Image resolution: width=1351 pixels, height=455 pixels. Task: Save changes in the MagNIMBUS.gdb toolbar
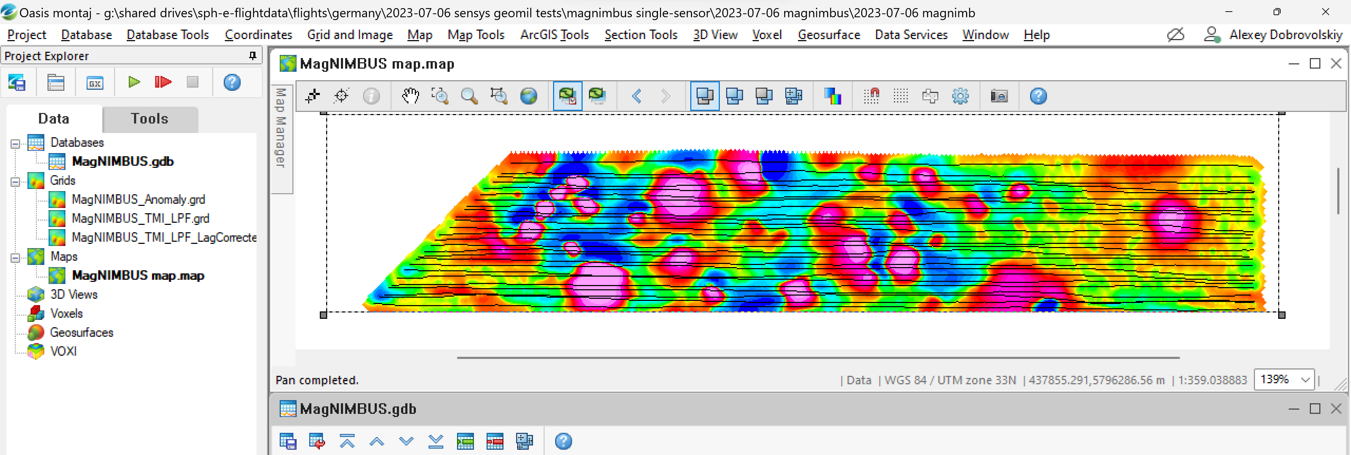pyautogui.click(x=287, y=441)
